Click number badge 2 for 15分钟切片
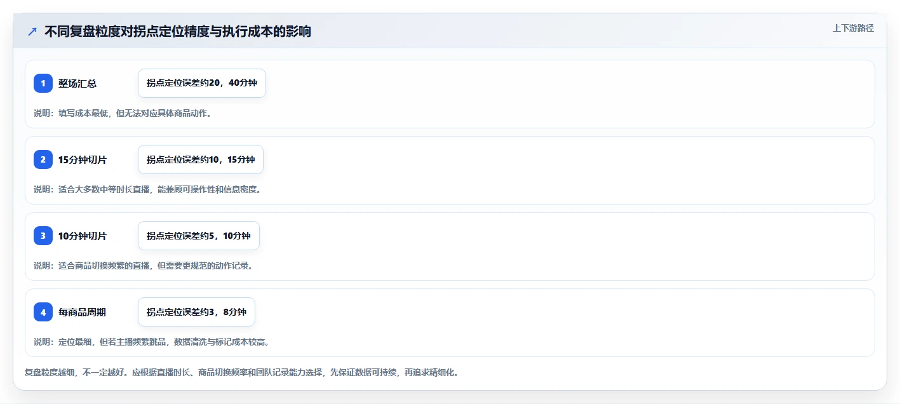The image size is (900, 404). point(43,159)
